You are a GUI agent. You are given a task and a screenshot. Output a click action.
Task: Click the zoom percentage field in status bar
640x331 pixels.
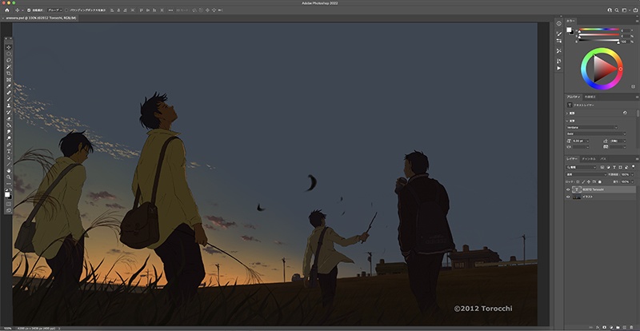tap(6, 328)
